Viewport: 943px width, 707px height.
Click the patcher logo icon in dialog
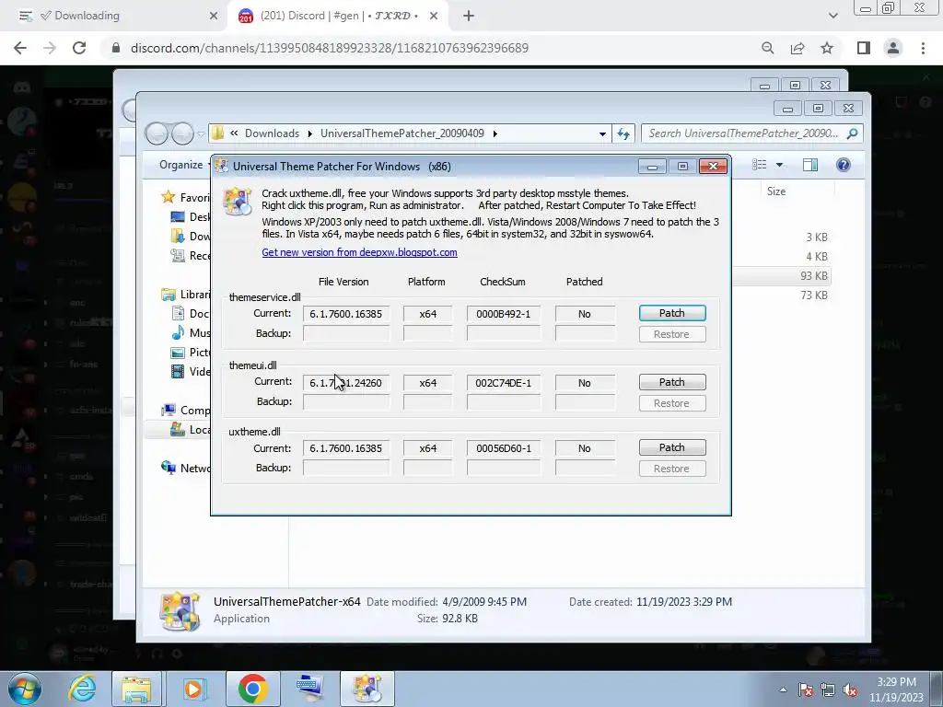pyautogui.click(x=237, y=202)
